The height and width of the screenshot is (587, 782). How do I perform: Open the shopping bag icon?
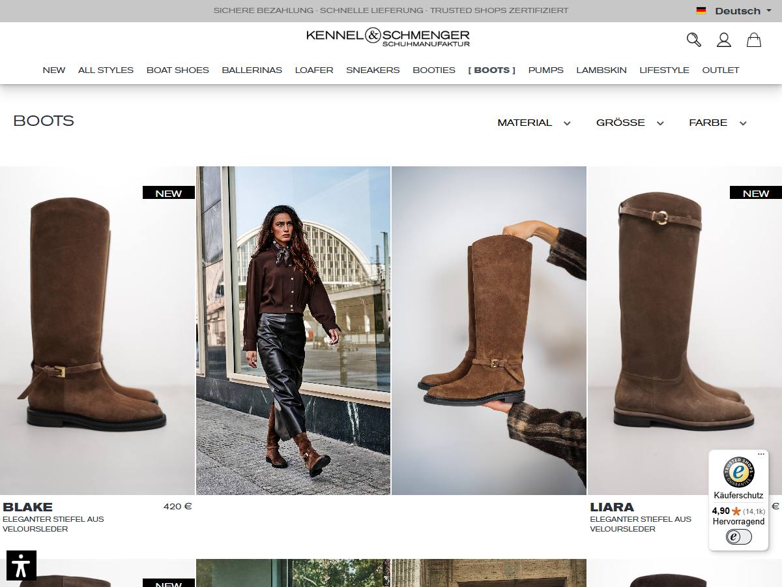click(754, 40)
